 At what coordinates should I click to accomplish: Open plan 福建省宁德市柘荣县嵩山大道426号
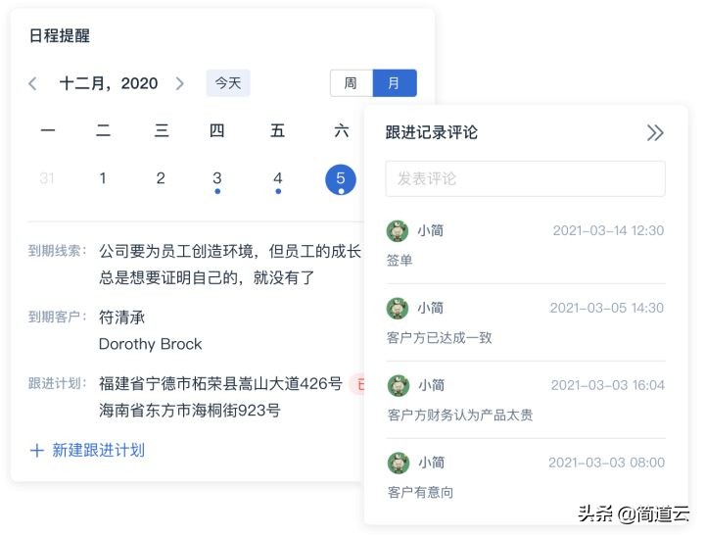click(220, 384)
